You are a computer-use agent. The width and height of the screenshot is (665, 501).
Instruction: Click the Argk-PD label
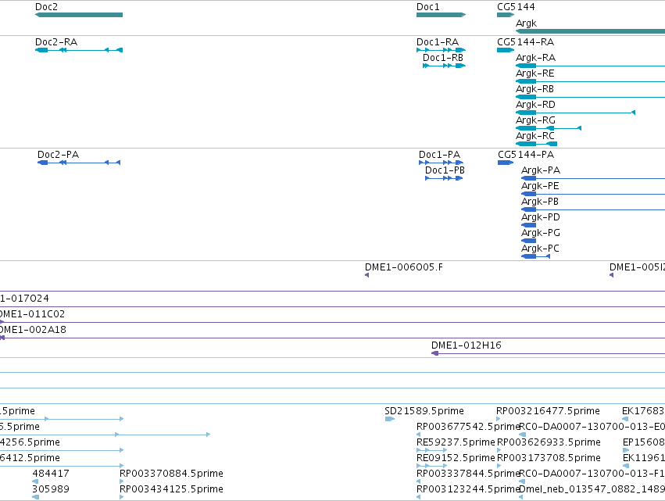541,217
